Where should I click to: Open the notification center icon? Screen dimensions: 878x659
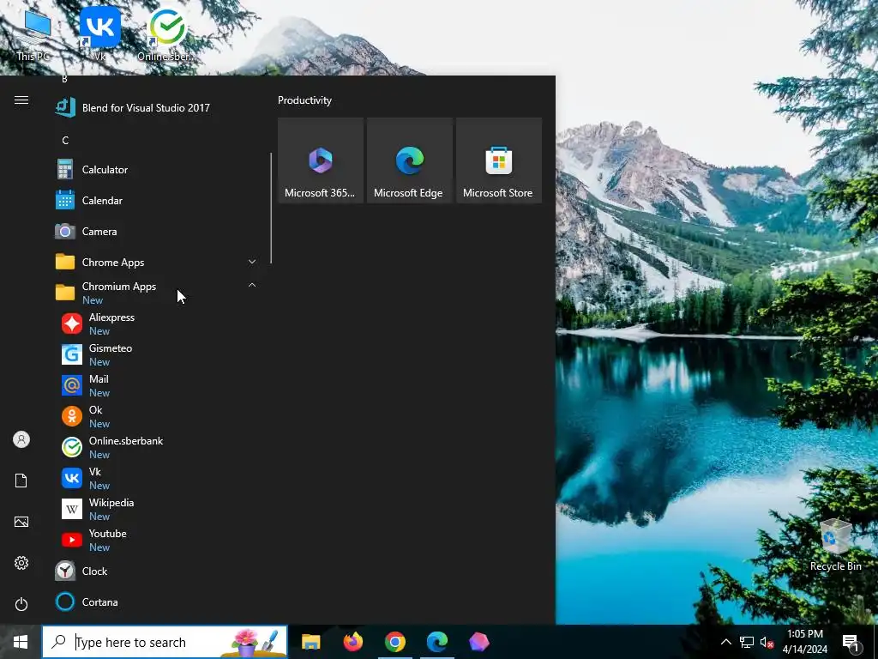click(x=851, y=642)
